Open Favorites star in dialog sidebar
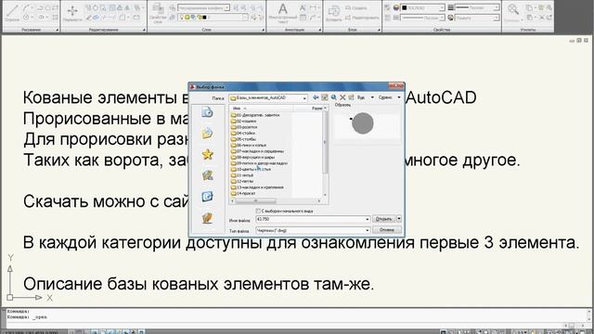594x334 pixels. 207,155
